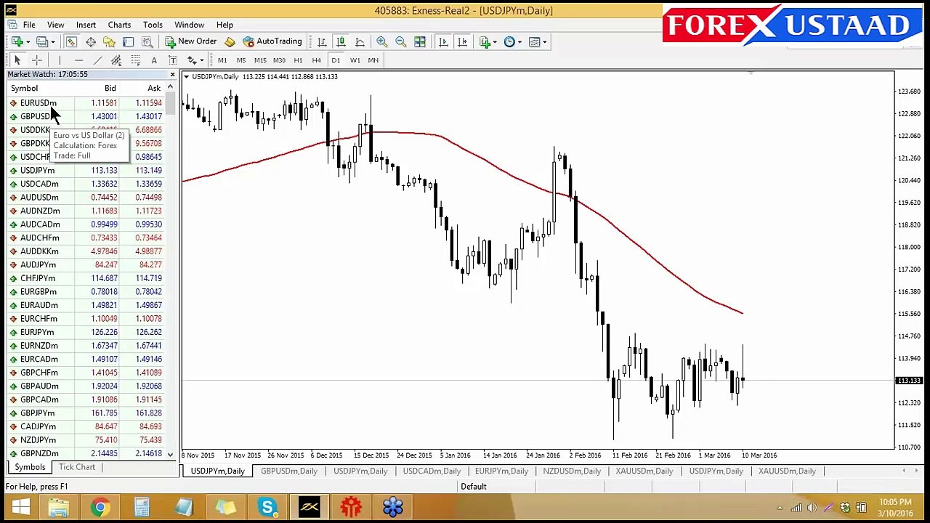Image resolution: width=930 pixels, height=523 pixels.
Task: Zoom out on the chart
Action: [x=400, y=41]
